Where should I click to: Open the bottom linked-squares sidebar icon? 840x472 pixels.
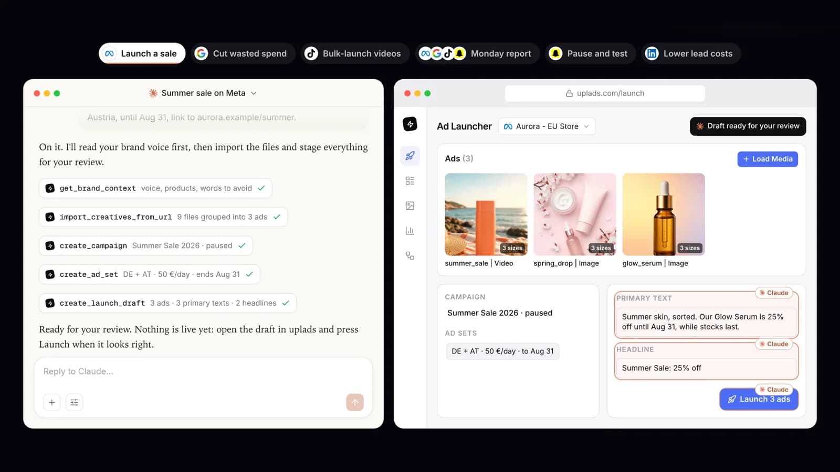click(410, 256)
